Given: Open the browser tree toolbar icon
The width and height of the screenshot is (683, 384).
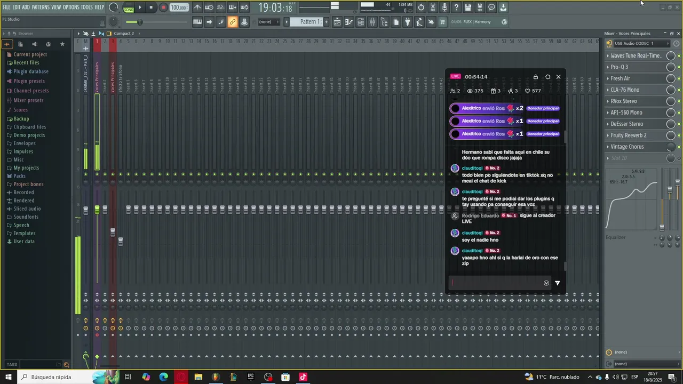Looking at the screenshot, I should [x=384, y=22].
